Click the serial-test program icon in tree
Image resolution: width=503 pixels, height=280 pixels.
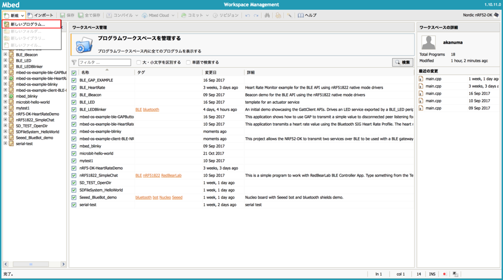11,144
